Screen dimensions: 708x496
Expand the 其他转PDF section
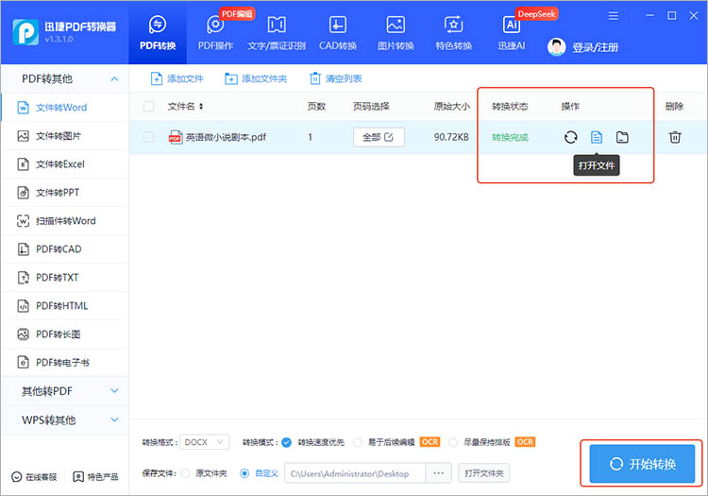click(x=64, y=391)
